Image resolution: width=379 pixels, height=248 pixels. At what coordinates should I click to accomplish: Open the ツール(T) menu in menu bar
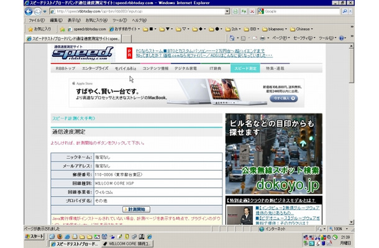coord(120,20)
